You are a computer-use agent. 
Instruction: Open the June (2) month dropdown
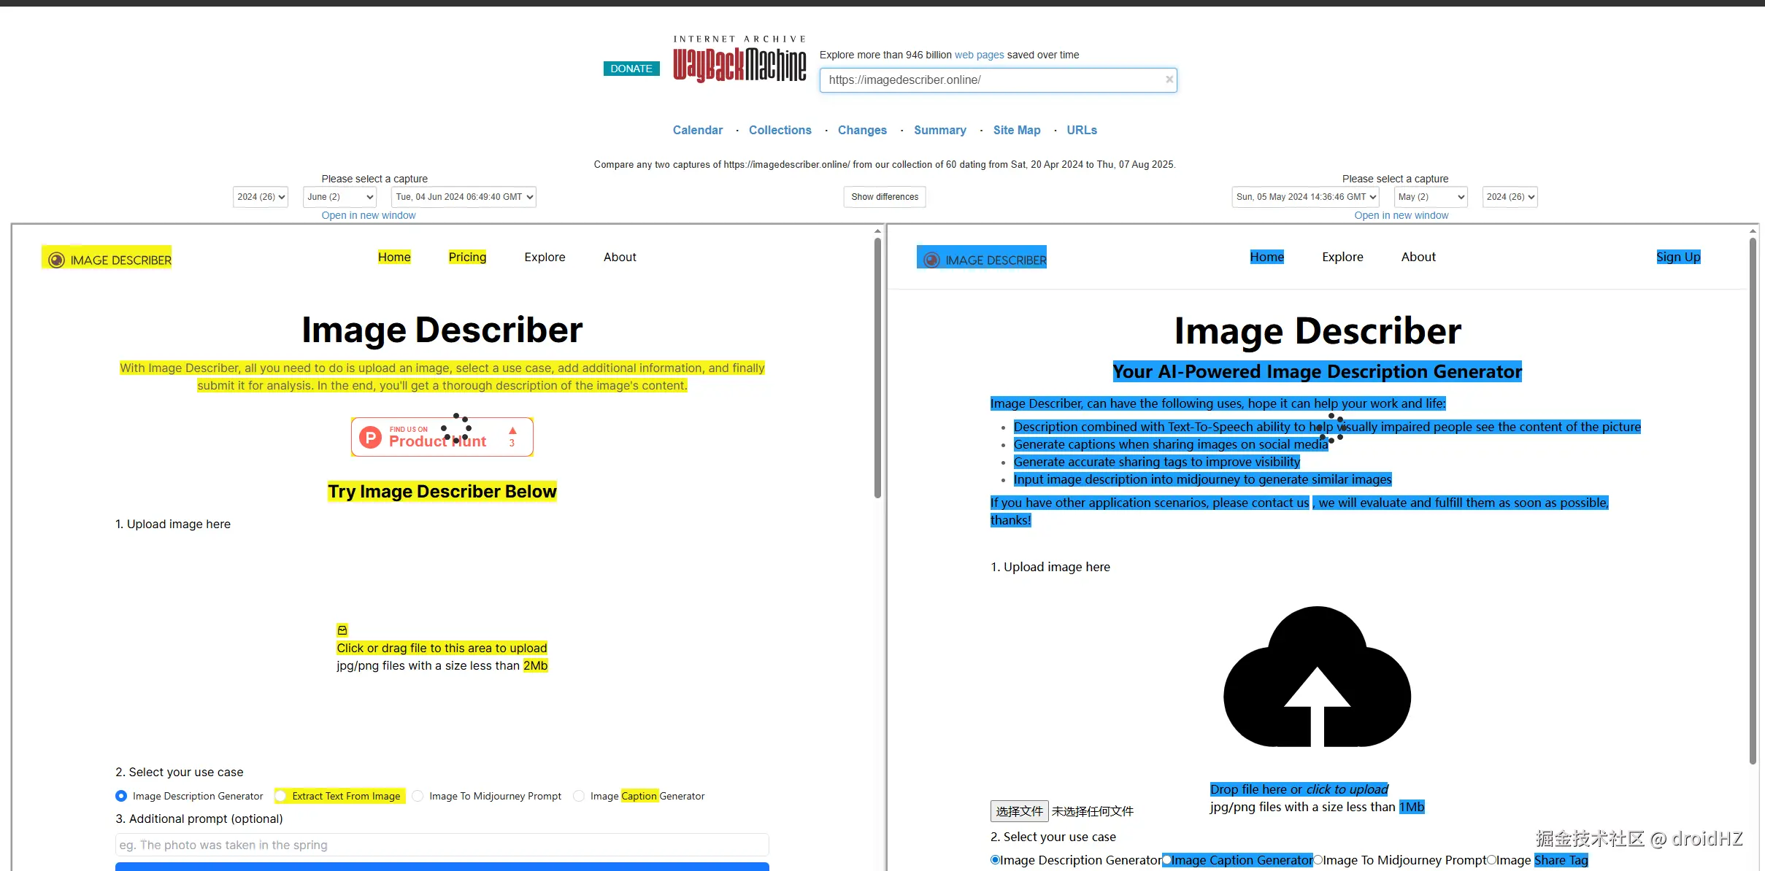(x=339, y=197)
